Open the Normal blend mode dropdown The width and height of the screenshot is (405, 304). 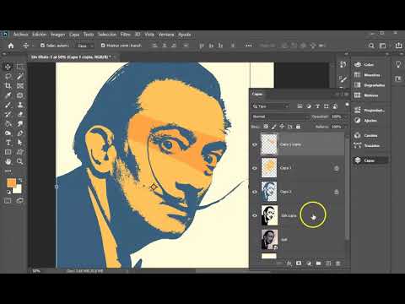pos(280,117)
